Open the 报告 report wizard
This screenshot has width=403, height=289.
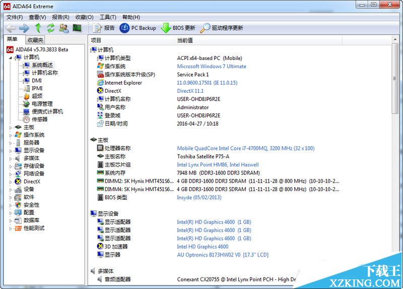[104, 28]
